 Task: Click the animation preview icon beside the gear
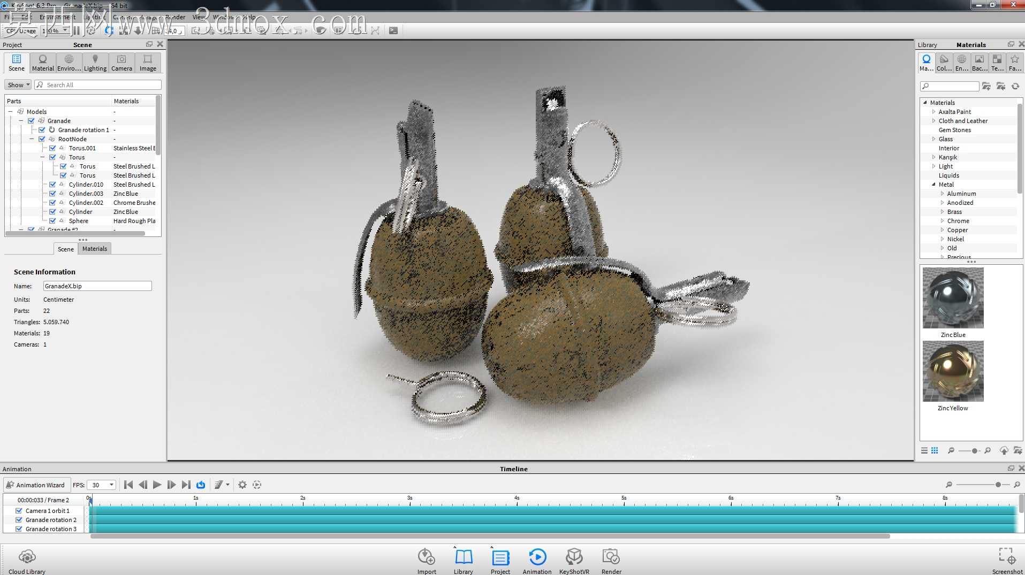pos(257,485)
